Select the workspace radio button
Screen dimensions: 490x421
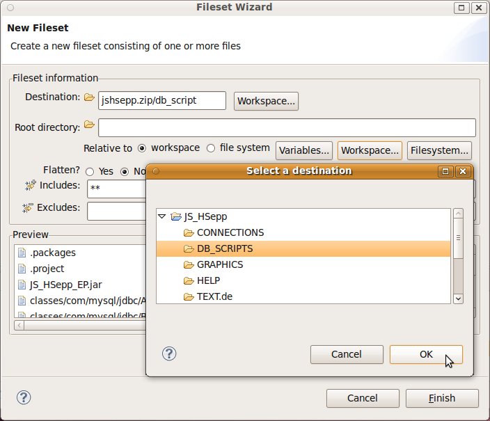142,148
